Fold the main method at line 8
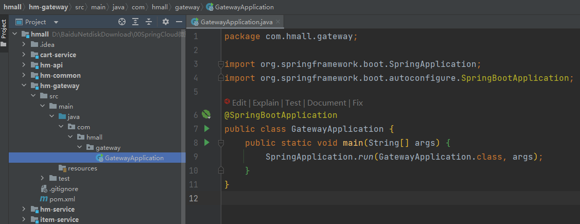The height and width of the screenshot is (224, 580). [221, 143]
